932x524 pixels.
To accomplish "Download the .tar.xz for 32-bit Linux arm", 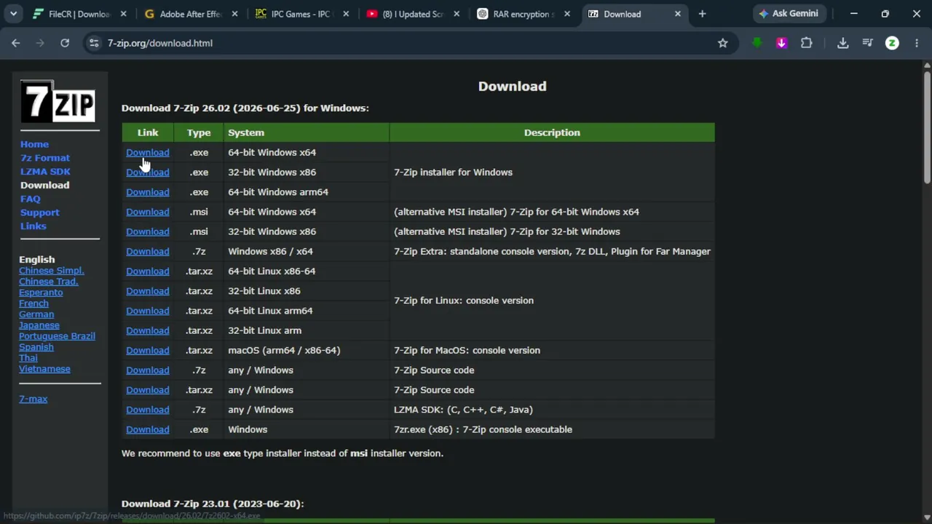I will point(147,330).
